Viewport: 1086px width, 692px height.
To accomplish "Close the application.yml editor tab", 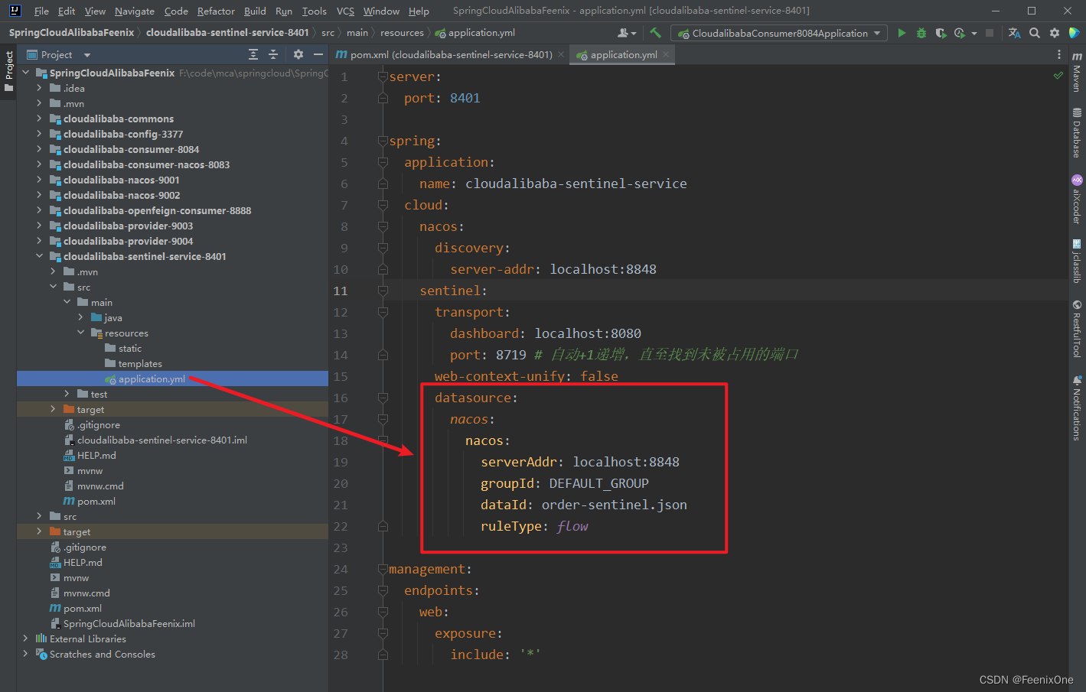I will point(666,54).
